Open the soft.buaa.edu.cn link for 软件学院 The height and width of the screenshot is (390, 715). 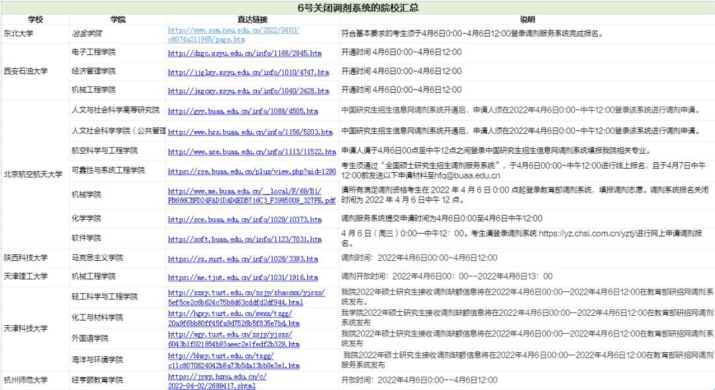click(244, 240)
